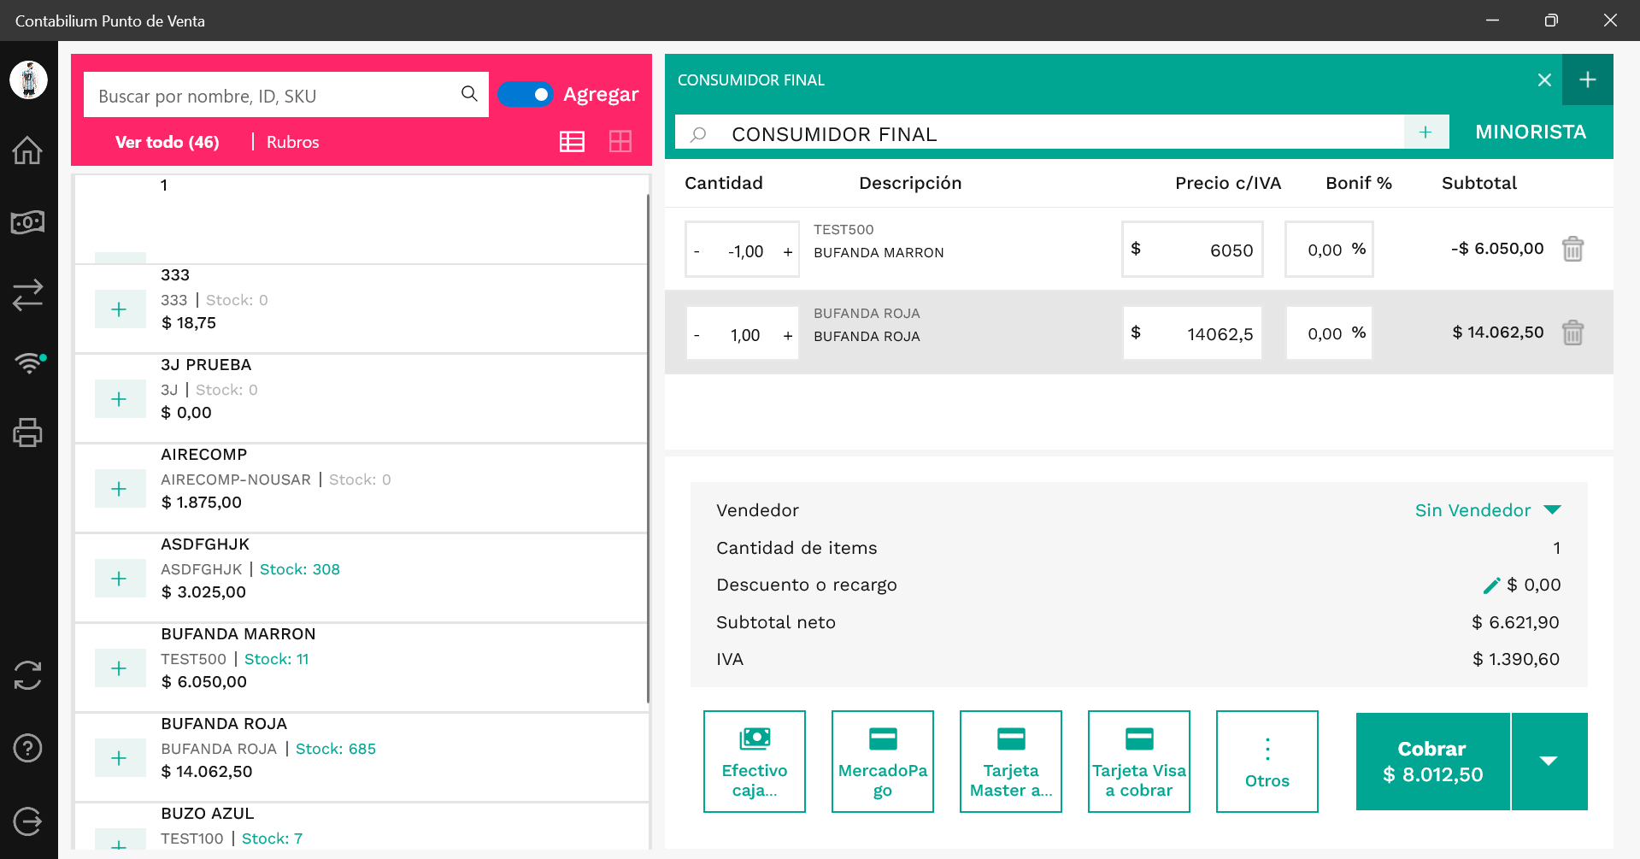This screenshot has width=1640, height=859.
Task: Select product named 1 in list
Action: (x=362, y=220)
